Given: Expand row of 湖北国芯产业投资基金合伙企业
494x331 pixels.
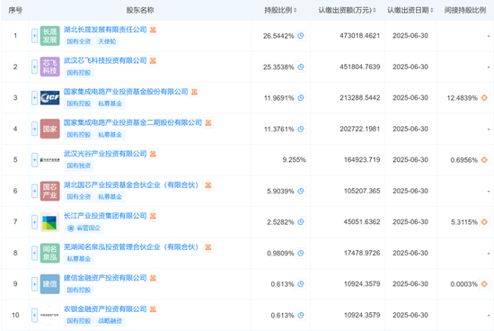Looking at the screenshot, I should 35,191.
